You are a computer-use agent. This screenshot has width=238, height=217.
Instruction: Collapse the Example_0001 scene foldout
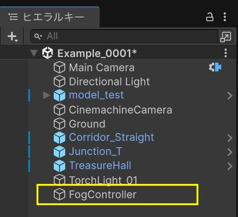pos(34,53)
